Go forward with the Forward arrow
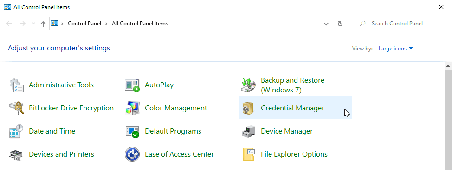 click(23, 24)
